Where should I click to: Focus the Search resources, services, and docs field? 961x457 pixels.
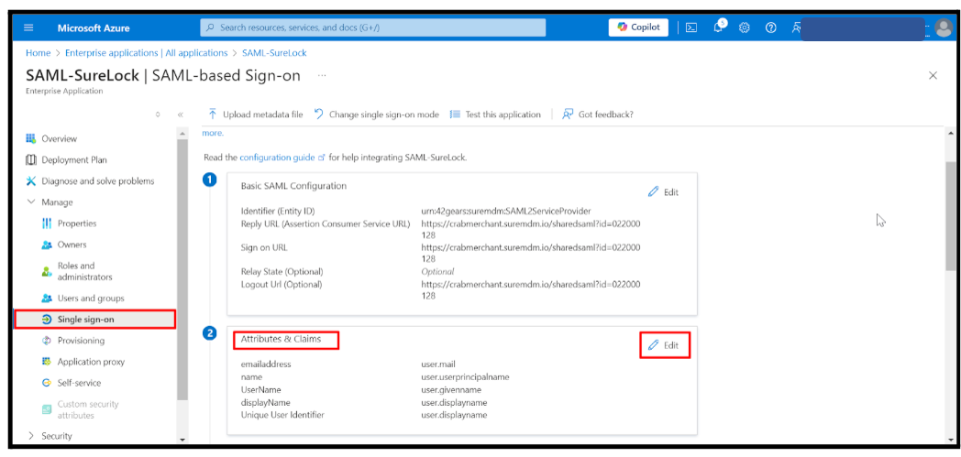372,27
